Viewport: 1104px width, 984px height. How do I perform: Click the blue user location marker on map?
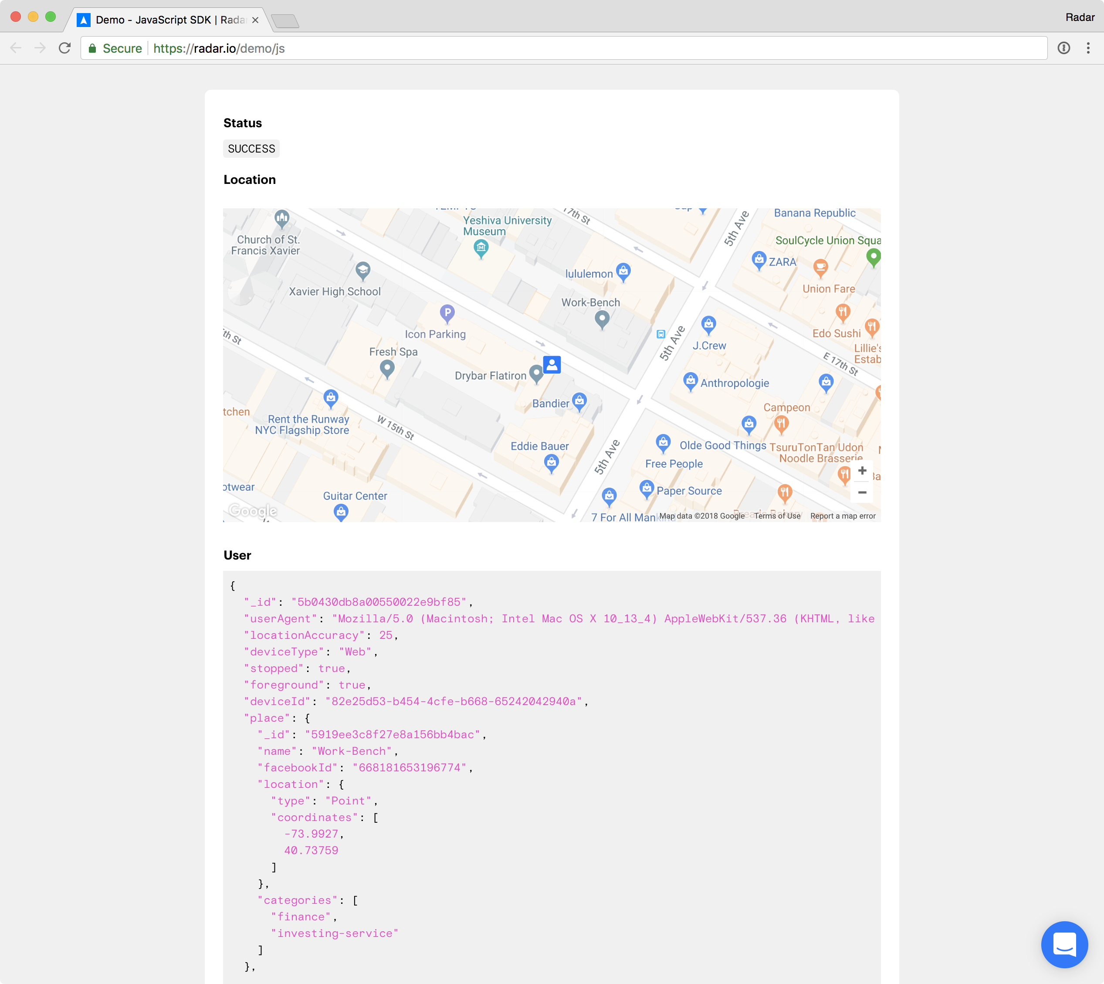[552, 364]
